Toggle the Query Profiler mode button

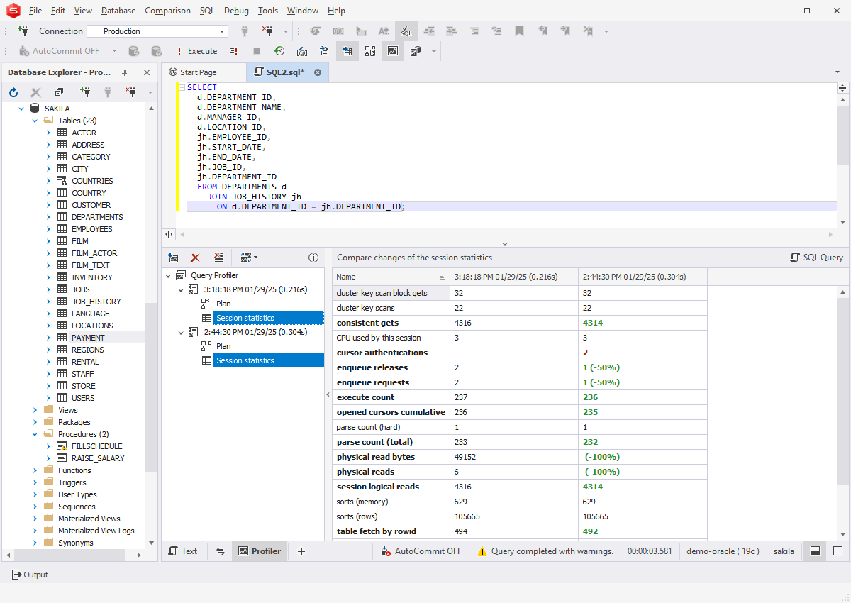392,51
